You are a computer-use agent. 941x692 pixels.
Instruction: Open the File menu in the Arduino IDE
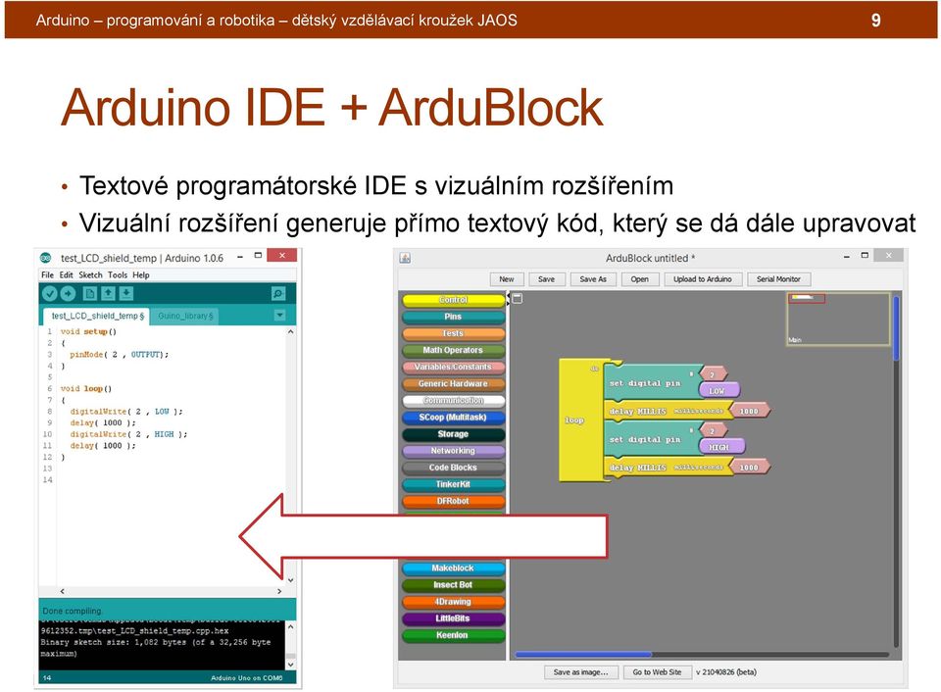[47, 274]
